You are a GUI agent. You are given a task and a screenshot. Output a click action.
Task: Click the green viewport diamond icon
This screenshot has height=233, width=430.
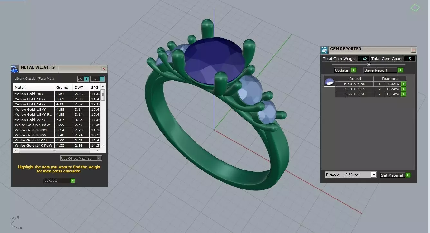[415, 7]
